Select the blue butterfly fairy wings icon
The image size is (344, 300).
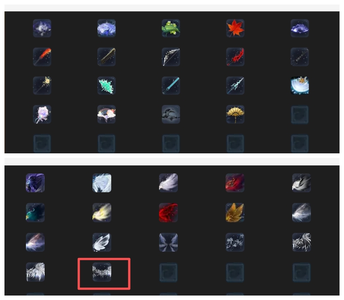point(168,242)
